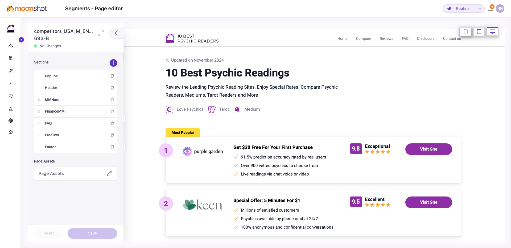Click the keen logo
The image size is (511, 248).
click(203, 205)
